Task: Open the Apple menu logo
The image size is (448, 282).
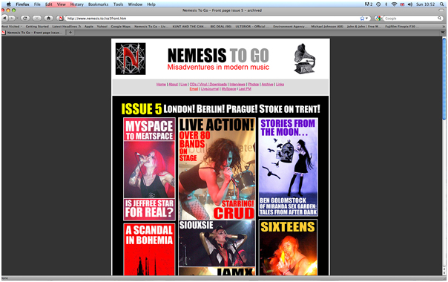Action: point(9,4)
